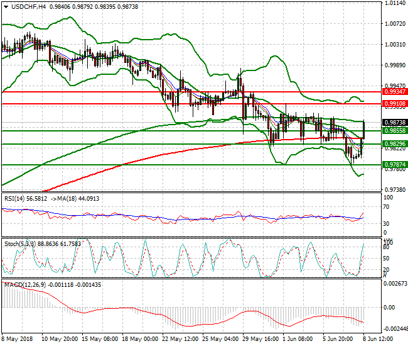The image size is (408, 346).
Task: Click the 25 May 04:00 time label
Action: [220, 339]
